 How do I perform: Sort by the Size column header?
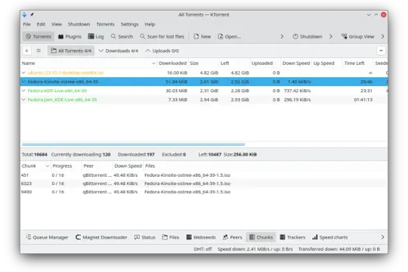203,63
